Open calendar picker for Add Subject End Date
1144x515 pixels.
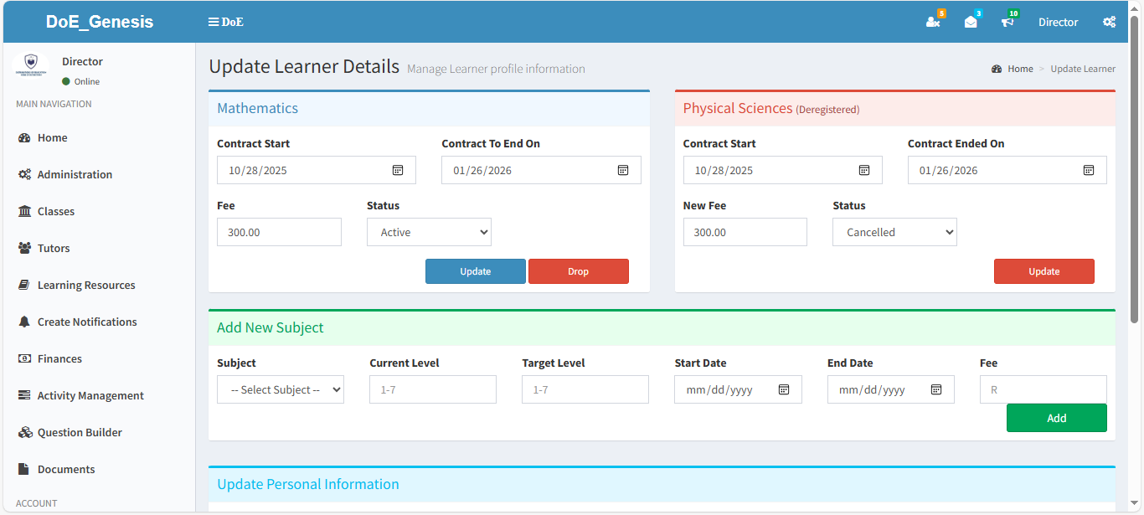tap(936, 389)
